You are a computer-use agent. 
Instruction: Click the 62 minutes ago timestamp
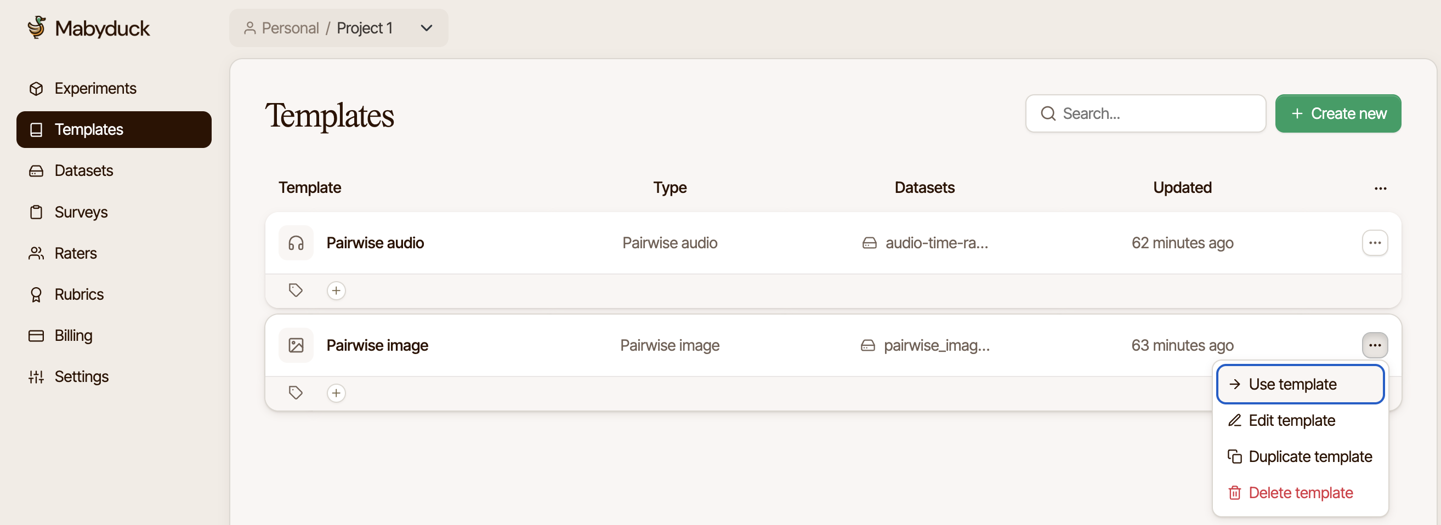(1182, 243)
